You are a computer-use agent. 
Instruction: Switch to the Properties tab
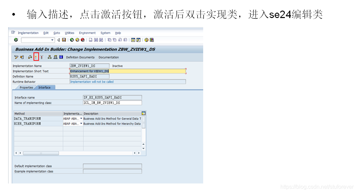(x=26, y=87)
